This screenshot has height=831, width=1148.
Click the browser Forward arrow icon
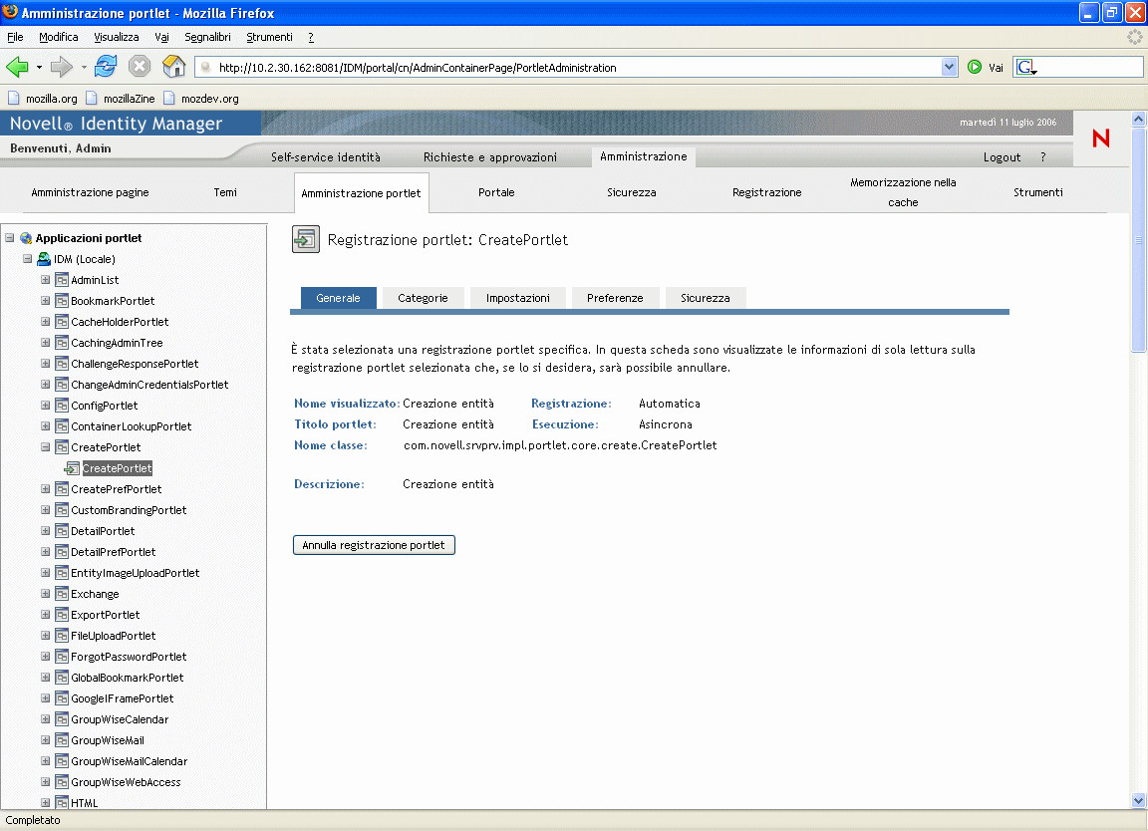tap(62, 68)
